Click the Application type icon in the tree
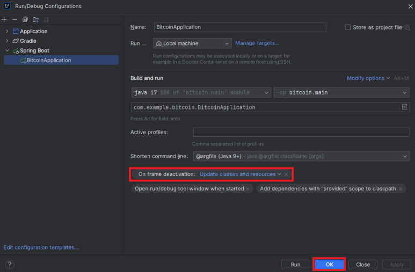Screen dimensions: 415x272 coord(16,31)
